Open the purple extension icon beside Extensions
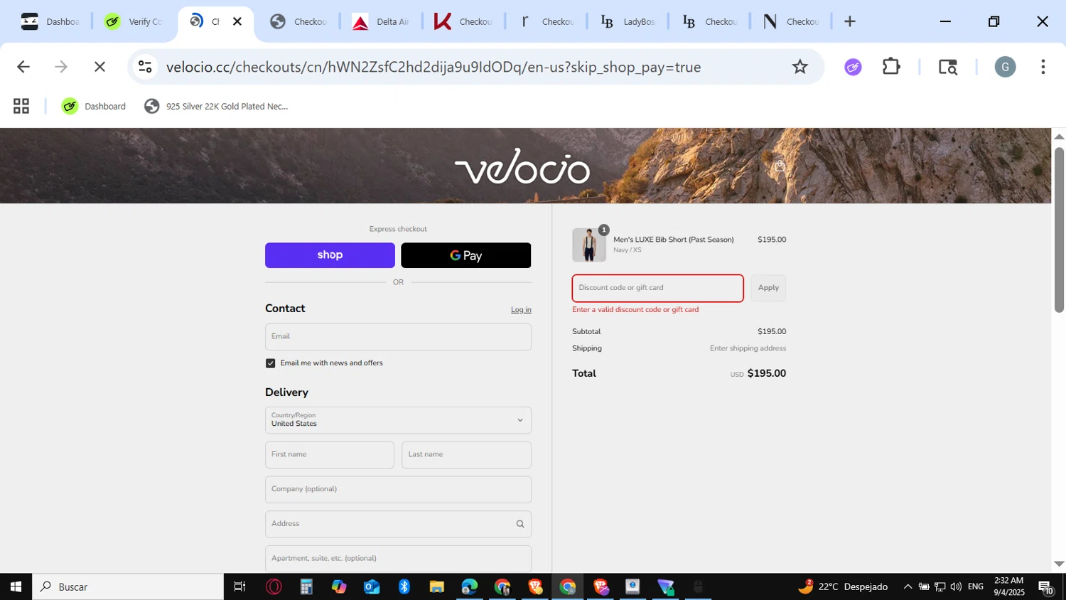 853,67
